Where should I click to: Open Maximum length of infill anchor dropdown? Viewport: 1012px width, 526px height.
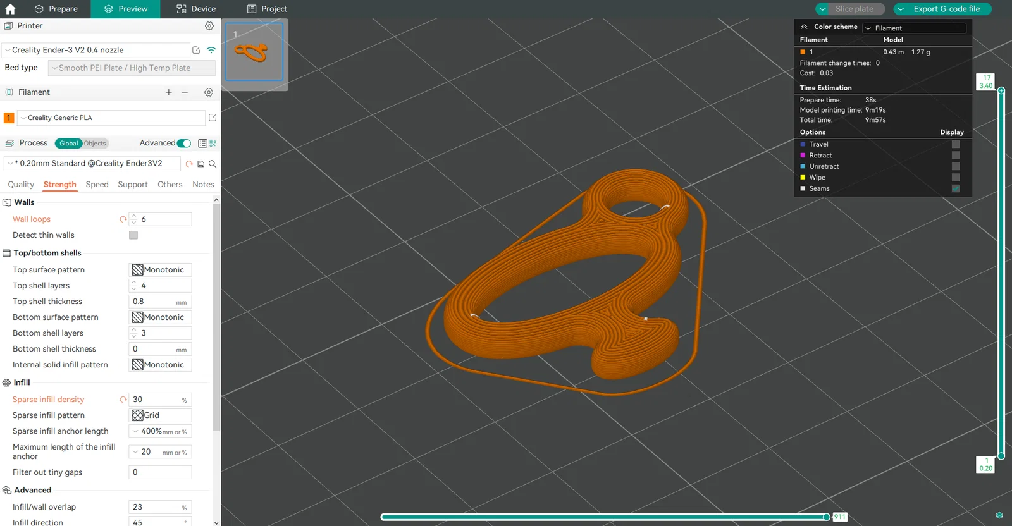click(161, 452)
